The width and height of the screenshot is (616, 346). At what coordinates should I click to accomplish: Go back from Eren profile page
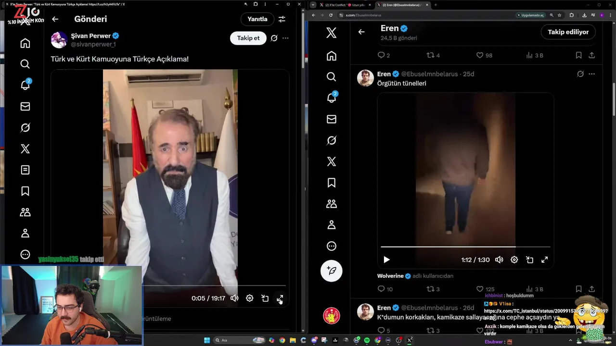click(361, 32)
